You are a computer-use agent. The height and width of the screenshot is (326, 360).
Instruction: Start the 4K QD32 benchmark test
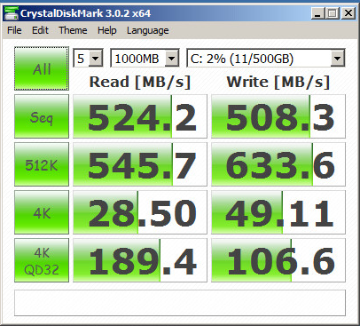(42, 260)
